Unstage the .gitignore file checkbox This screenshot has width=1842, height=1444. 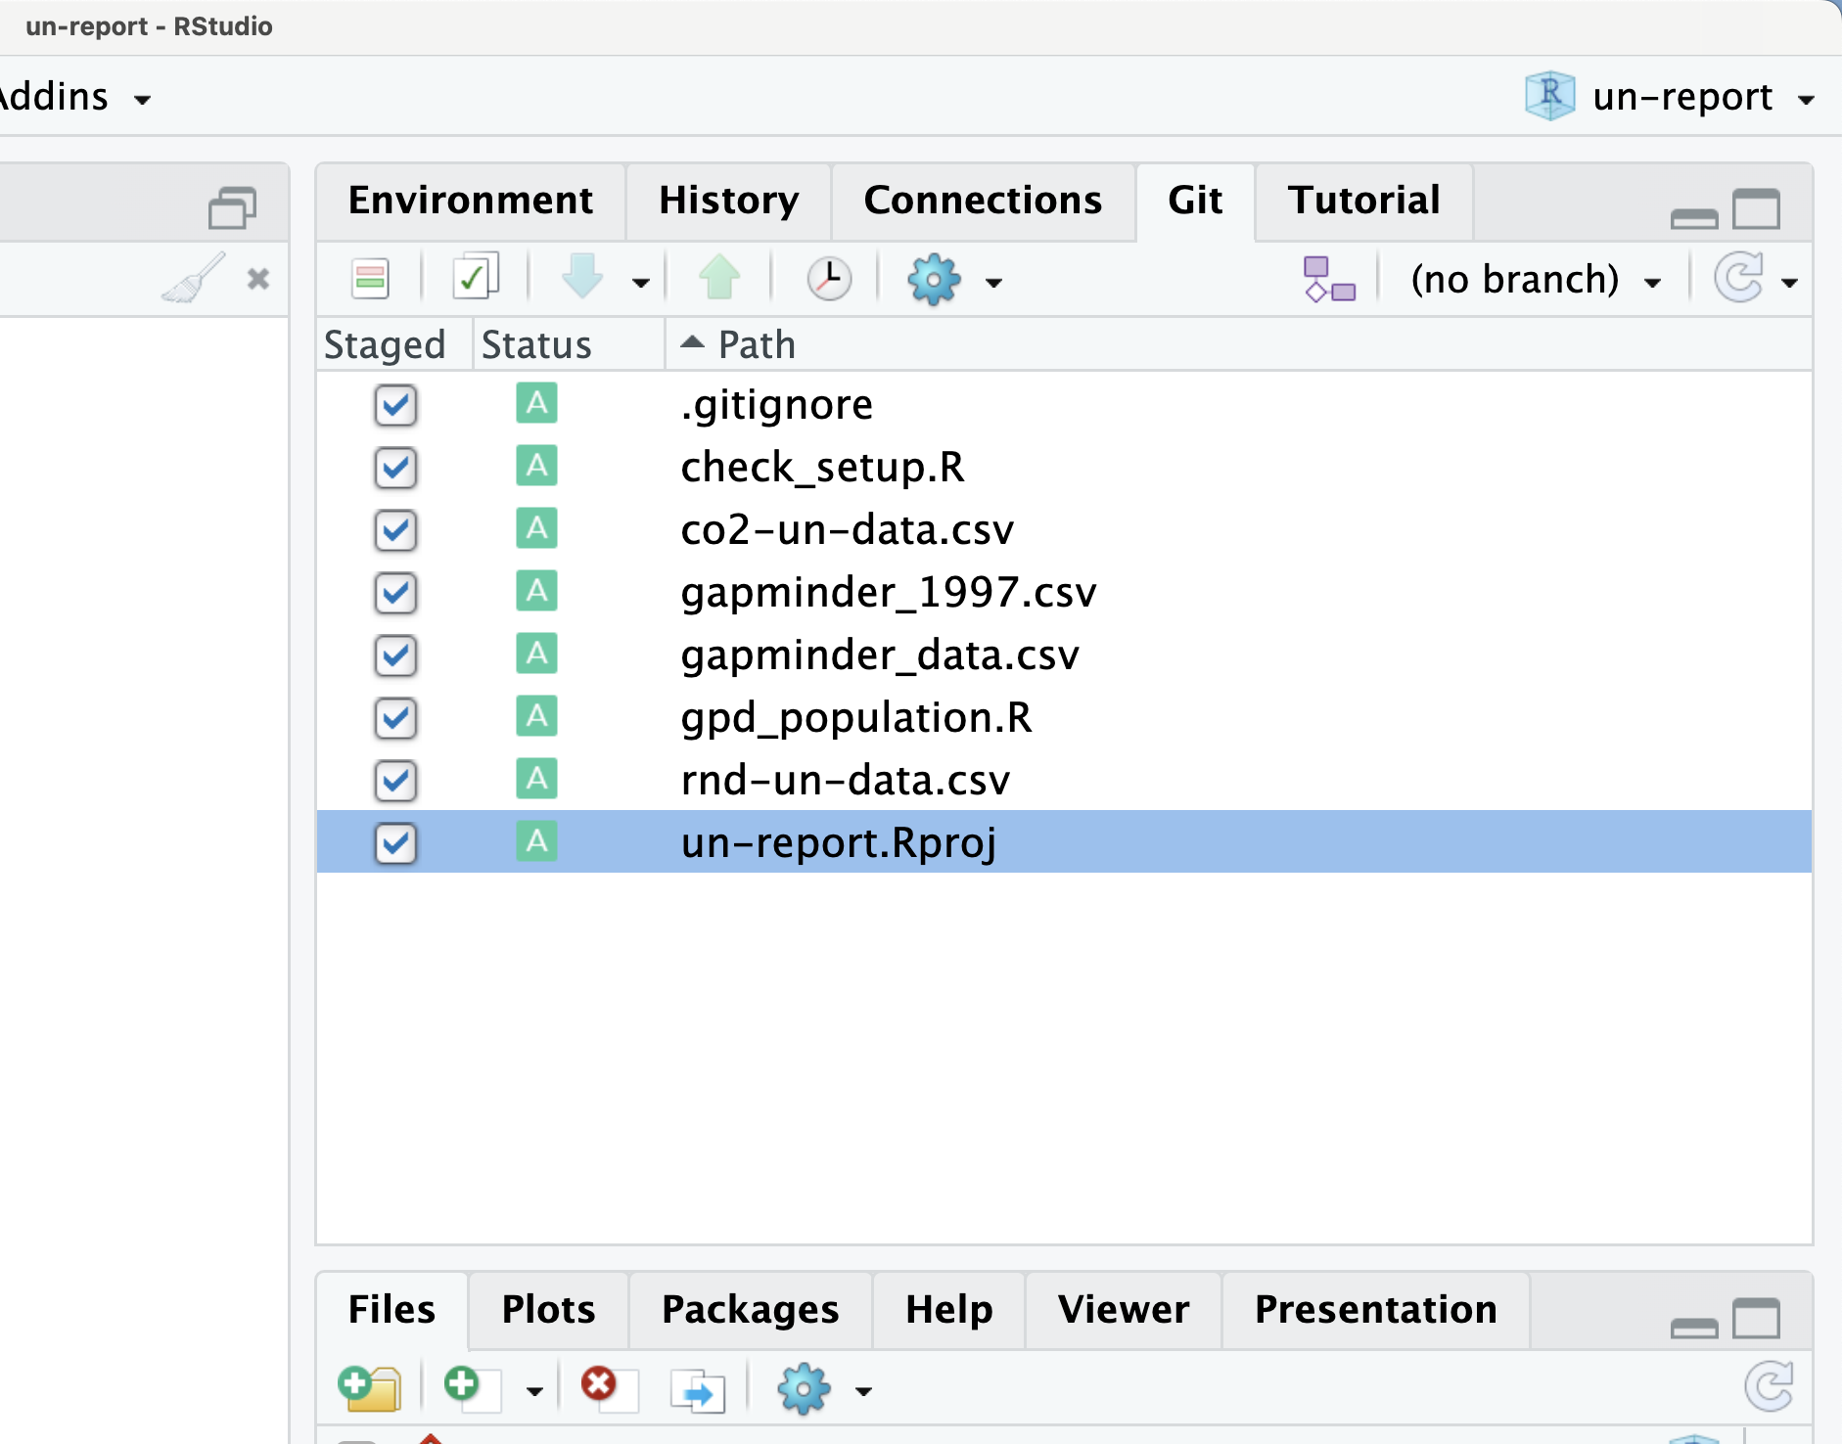pos(395,405)
